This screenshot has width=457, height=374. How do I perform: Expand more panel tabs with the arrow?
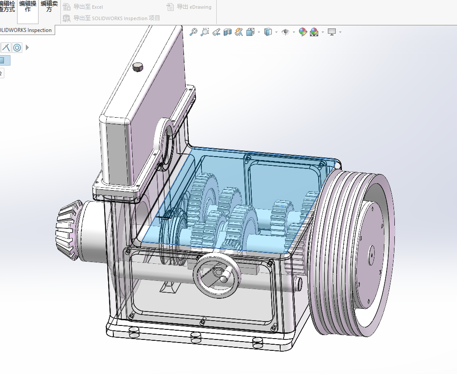[x=28, y=48]
